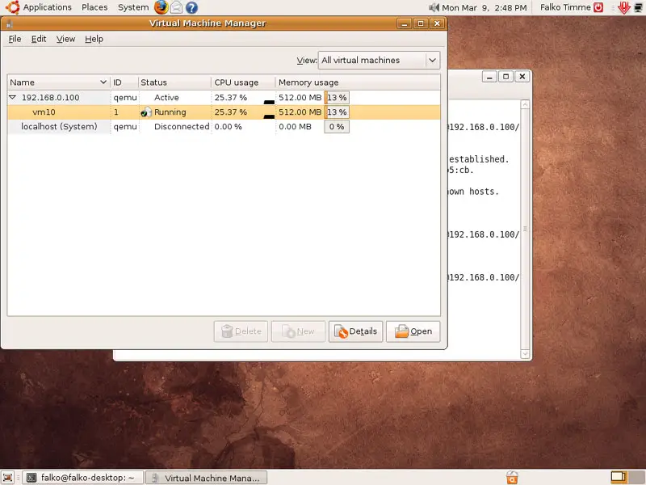
Task: Click the 0.00 MB memory value
Action: [x=295, y=127]
